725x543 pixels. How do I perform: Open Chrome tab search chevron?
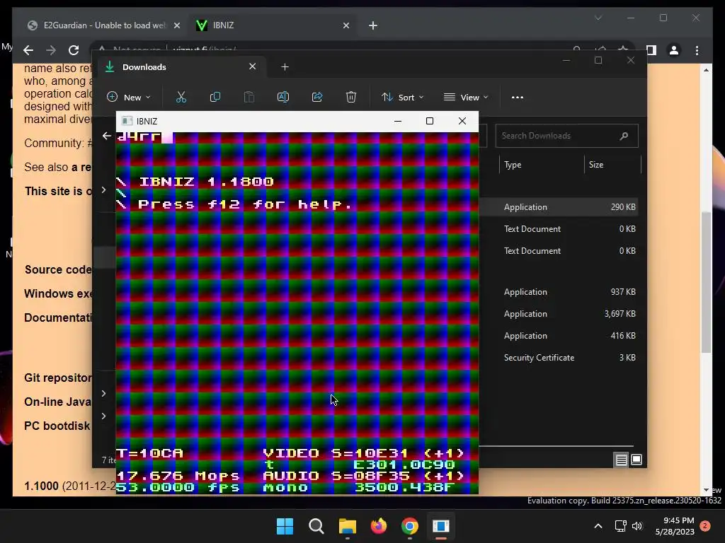point(598,18)
